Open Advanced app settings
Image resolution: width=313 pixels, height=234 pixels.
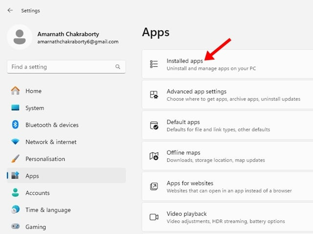(x=227, y=95)
